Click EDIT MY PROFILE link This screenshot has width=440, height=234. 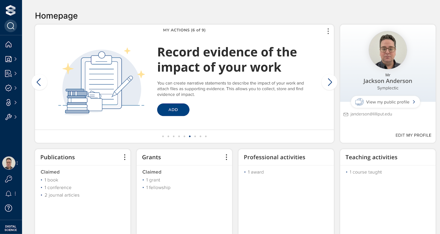pos(413,135)
